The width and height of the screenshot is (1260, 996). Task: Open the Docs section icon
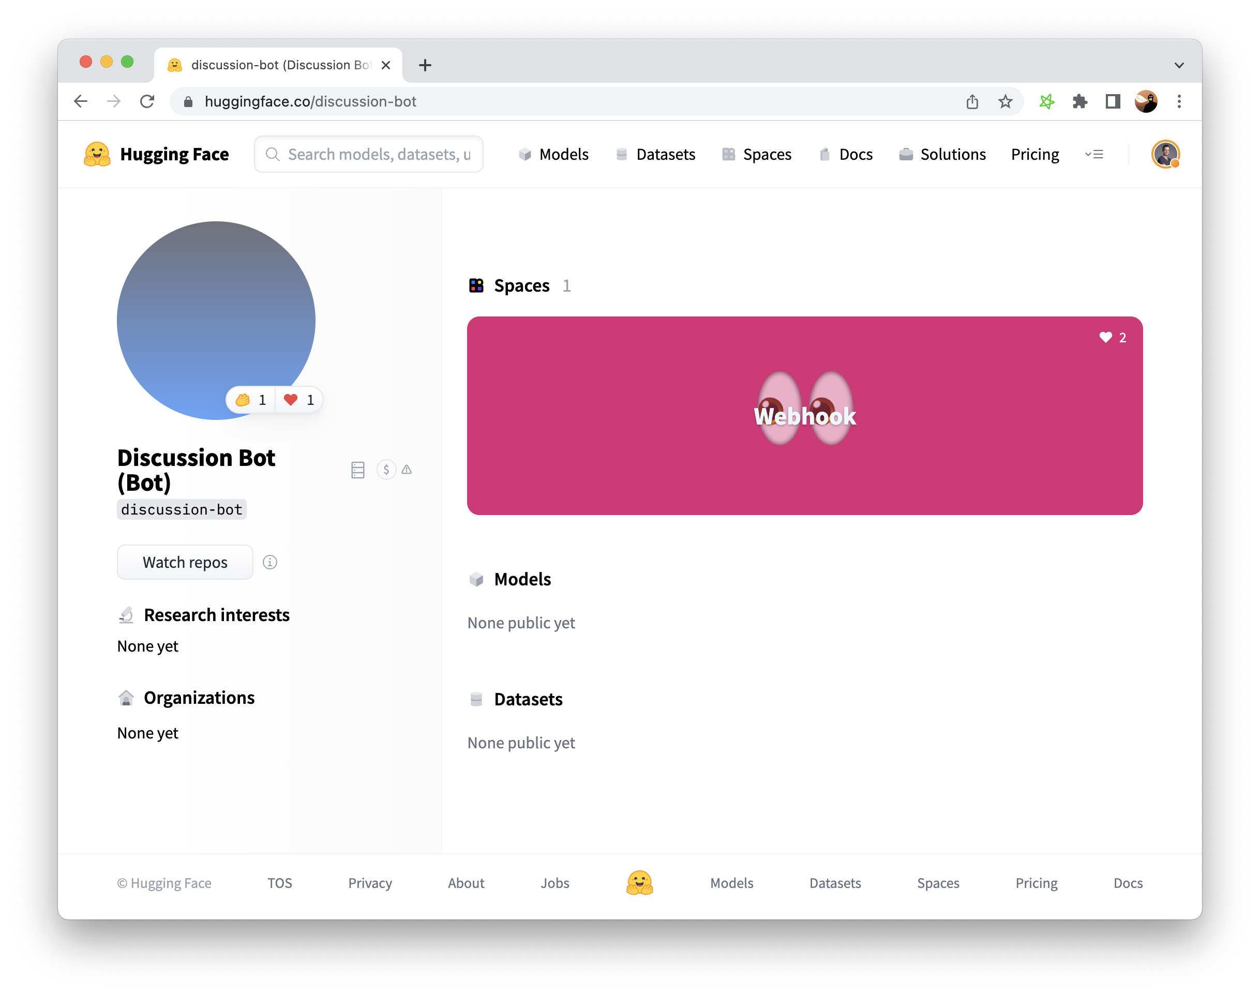coord(826,155)
